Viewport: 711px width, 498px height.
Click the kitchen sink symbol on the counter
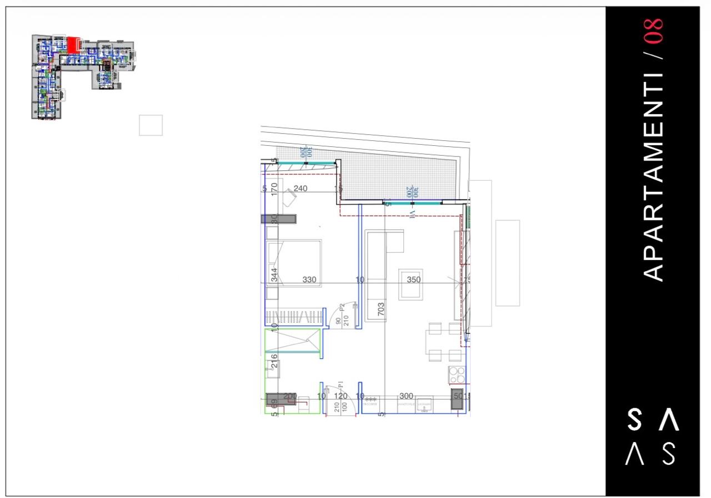click(425, 405)
